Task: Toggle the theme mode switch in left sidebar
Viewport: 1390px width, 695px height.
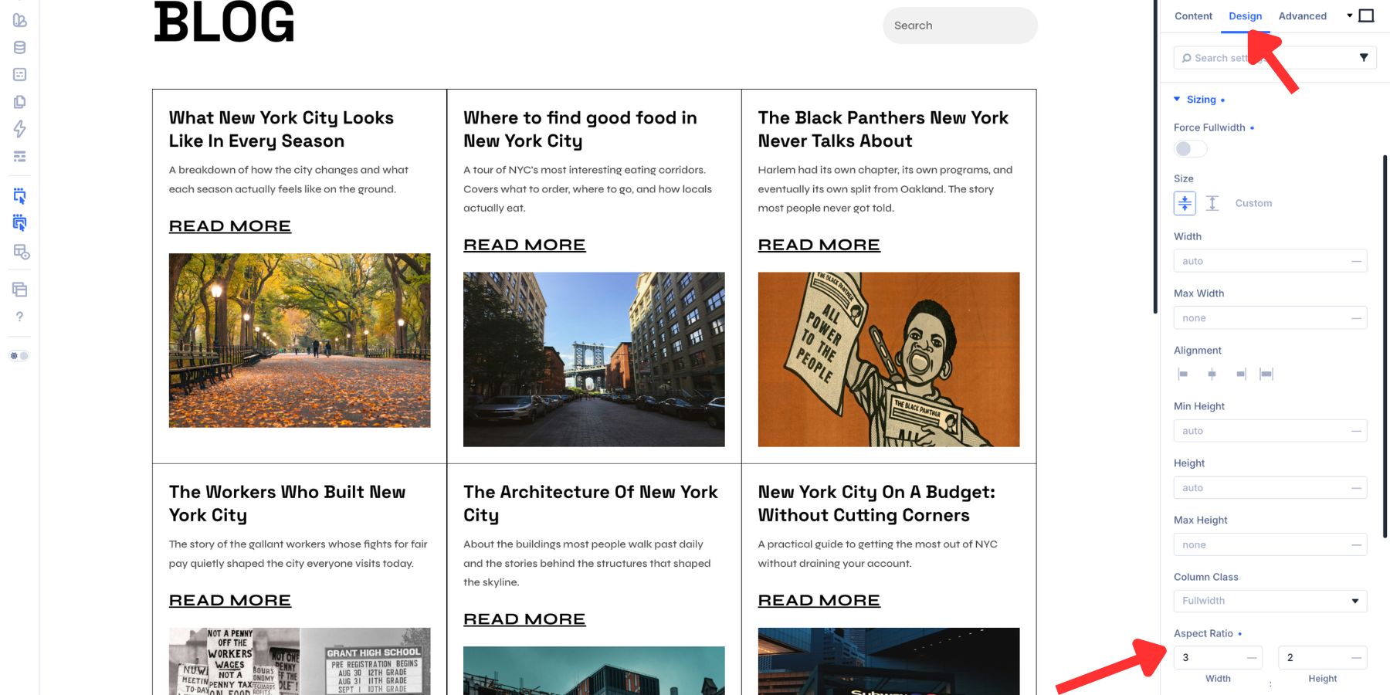Action: 19,356
